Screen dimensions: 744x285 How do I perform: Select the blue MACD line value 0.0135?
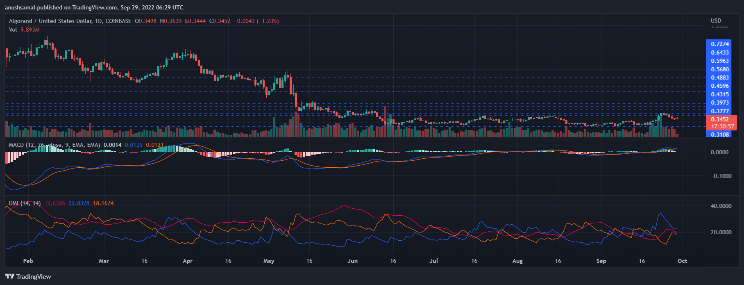click(x=134, y=145)
